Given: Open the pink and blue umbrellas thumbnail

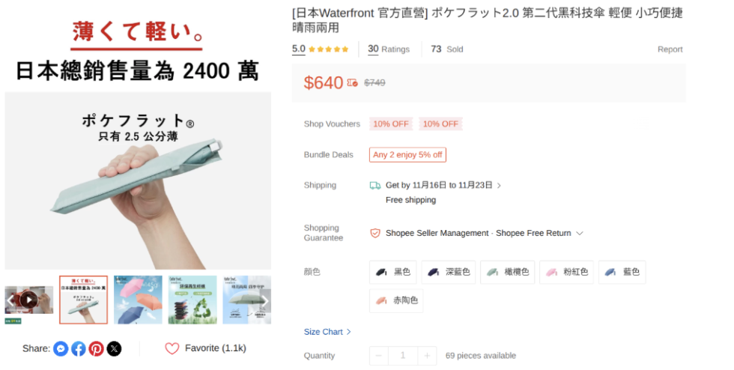Looking at the screenshot, I should click(x=138, y=300).
